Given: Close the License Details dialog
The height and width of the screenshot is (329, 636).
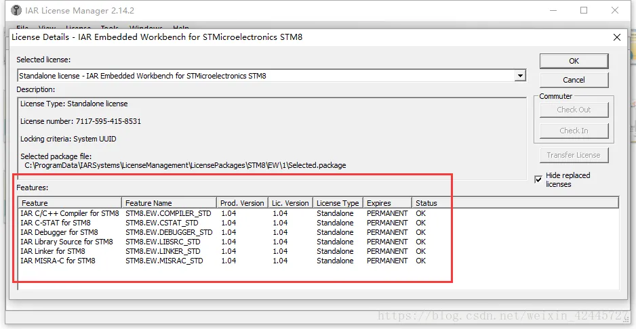Looking at the screenshot, I should 617,37.
